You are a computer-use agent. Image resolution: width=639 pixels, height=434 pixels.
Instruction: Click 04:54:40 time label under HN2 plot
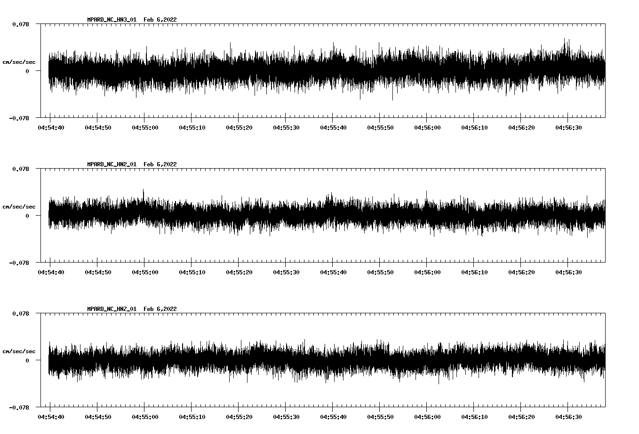[x=50, y=272]
